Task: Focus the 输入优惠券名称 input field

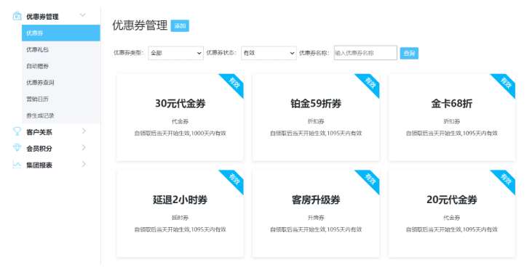Action: point(365,53)
